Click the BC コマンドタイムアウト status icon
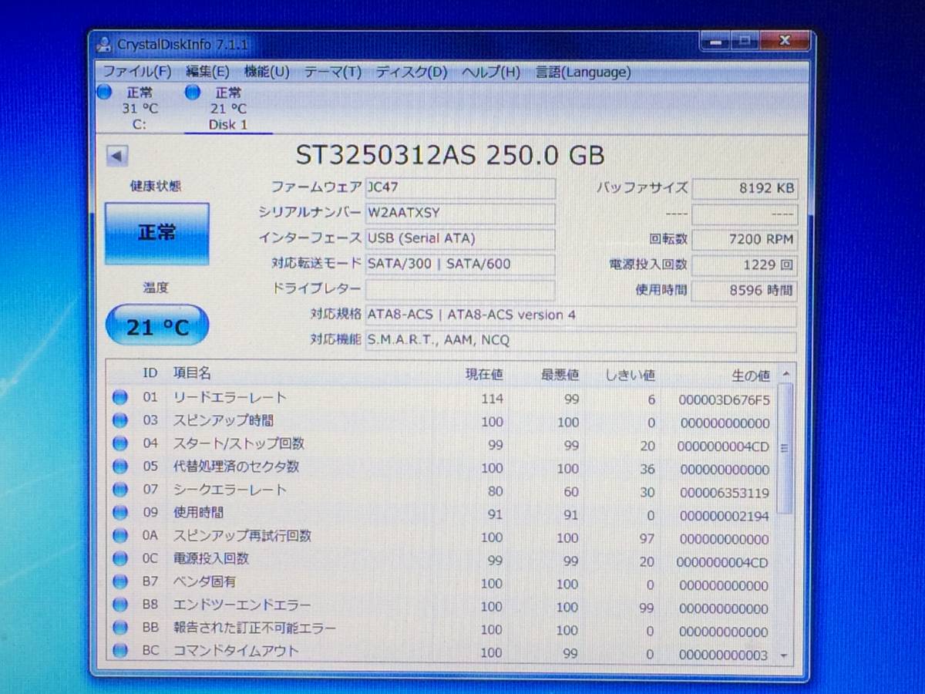Viewport: 925px width, 694px height. pos(119,651)
